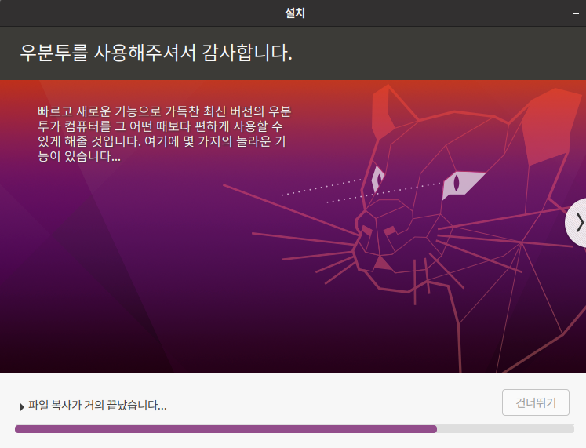Minimize the 설치 installer window

click(576, 14)
